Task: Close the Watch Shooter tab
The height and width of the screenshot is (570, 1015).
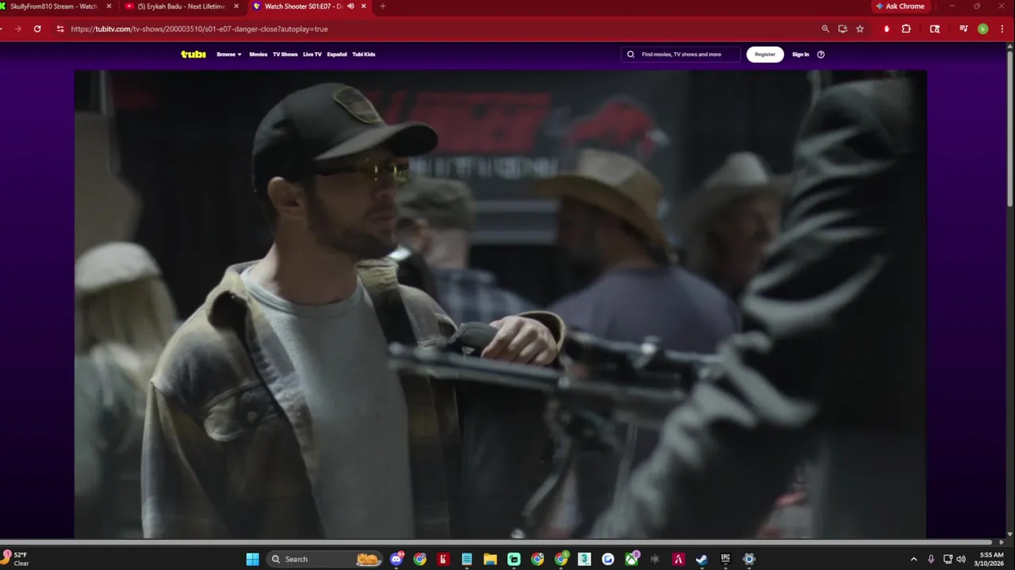Action: (362, 6)
